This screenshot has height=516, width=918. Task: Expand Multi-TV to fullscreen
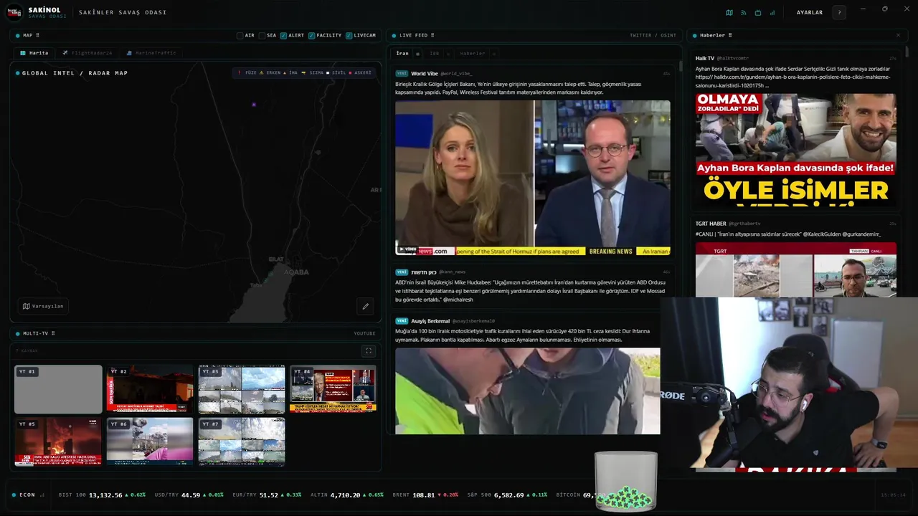click(369, 350)
